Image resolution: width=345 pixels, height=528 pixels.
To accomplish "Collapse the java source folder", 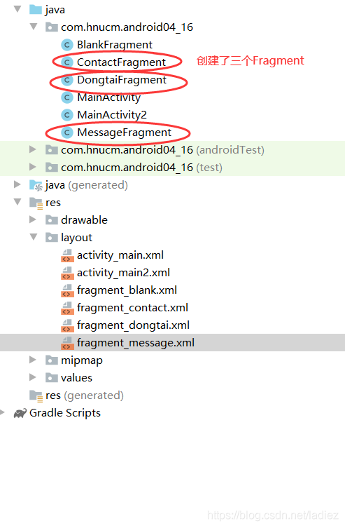I will click(x=17, y=9).
